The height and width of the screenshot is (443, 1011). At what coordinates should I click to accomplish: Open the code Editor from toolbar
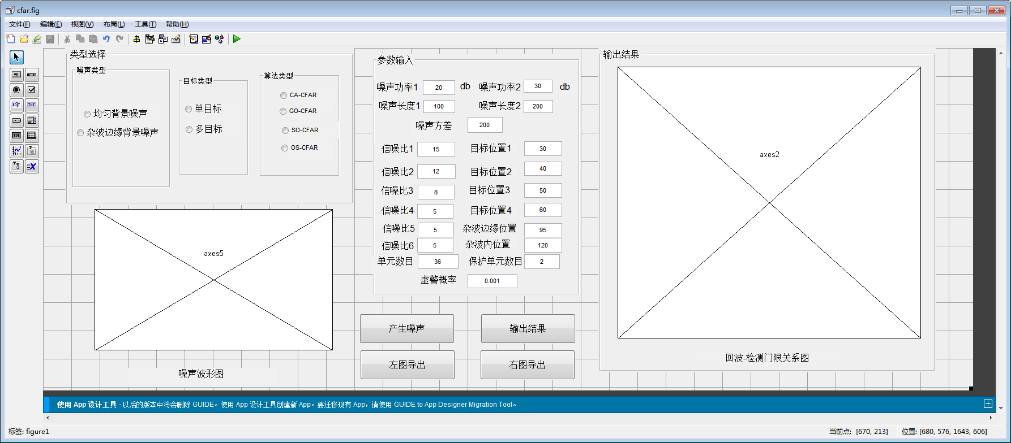click(194, 39)
